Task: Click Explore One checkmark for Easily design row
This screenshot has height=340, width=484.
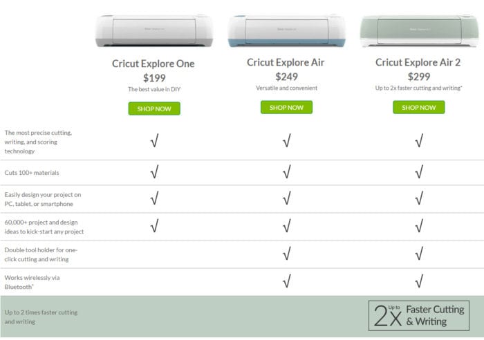Action: click(x=154, y=198)
